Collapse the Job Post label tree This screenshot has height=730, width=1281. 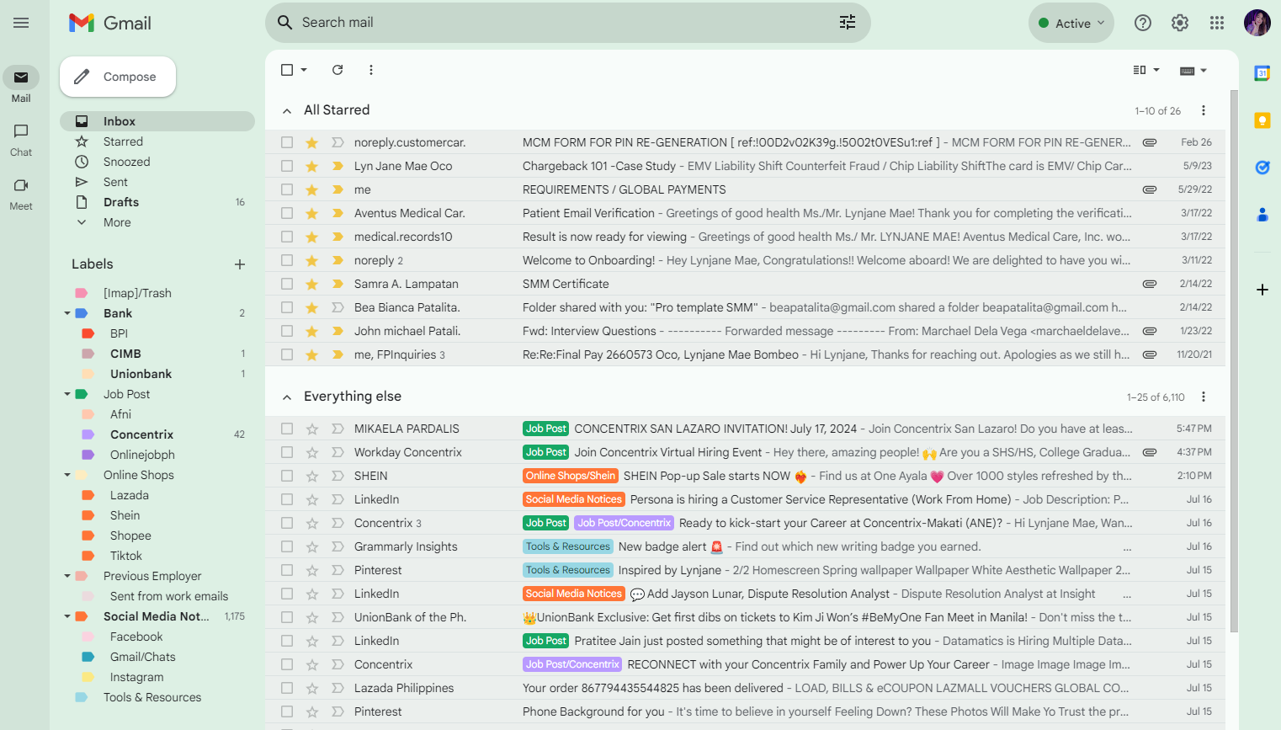pos(67,394)
